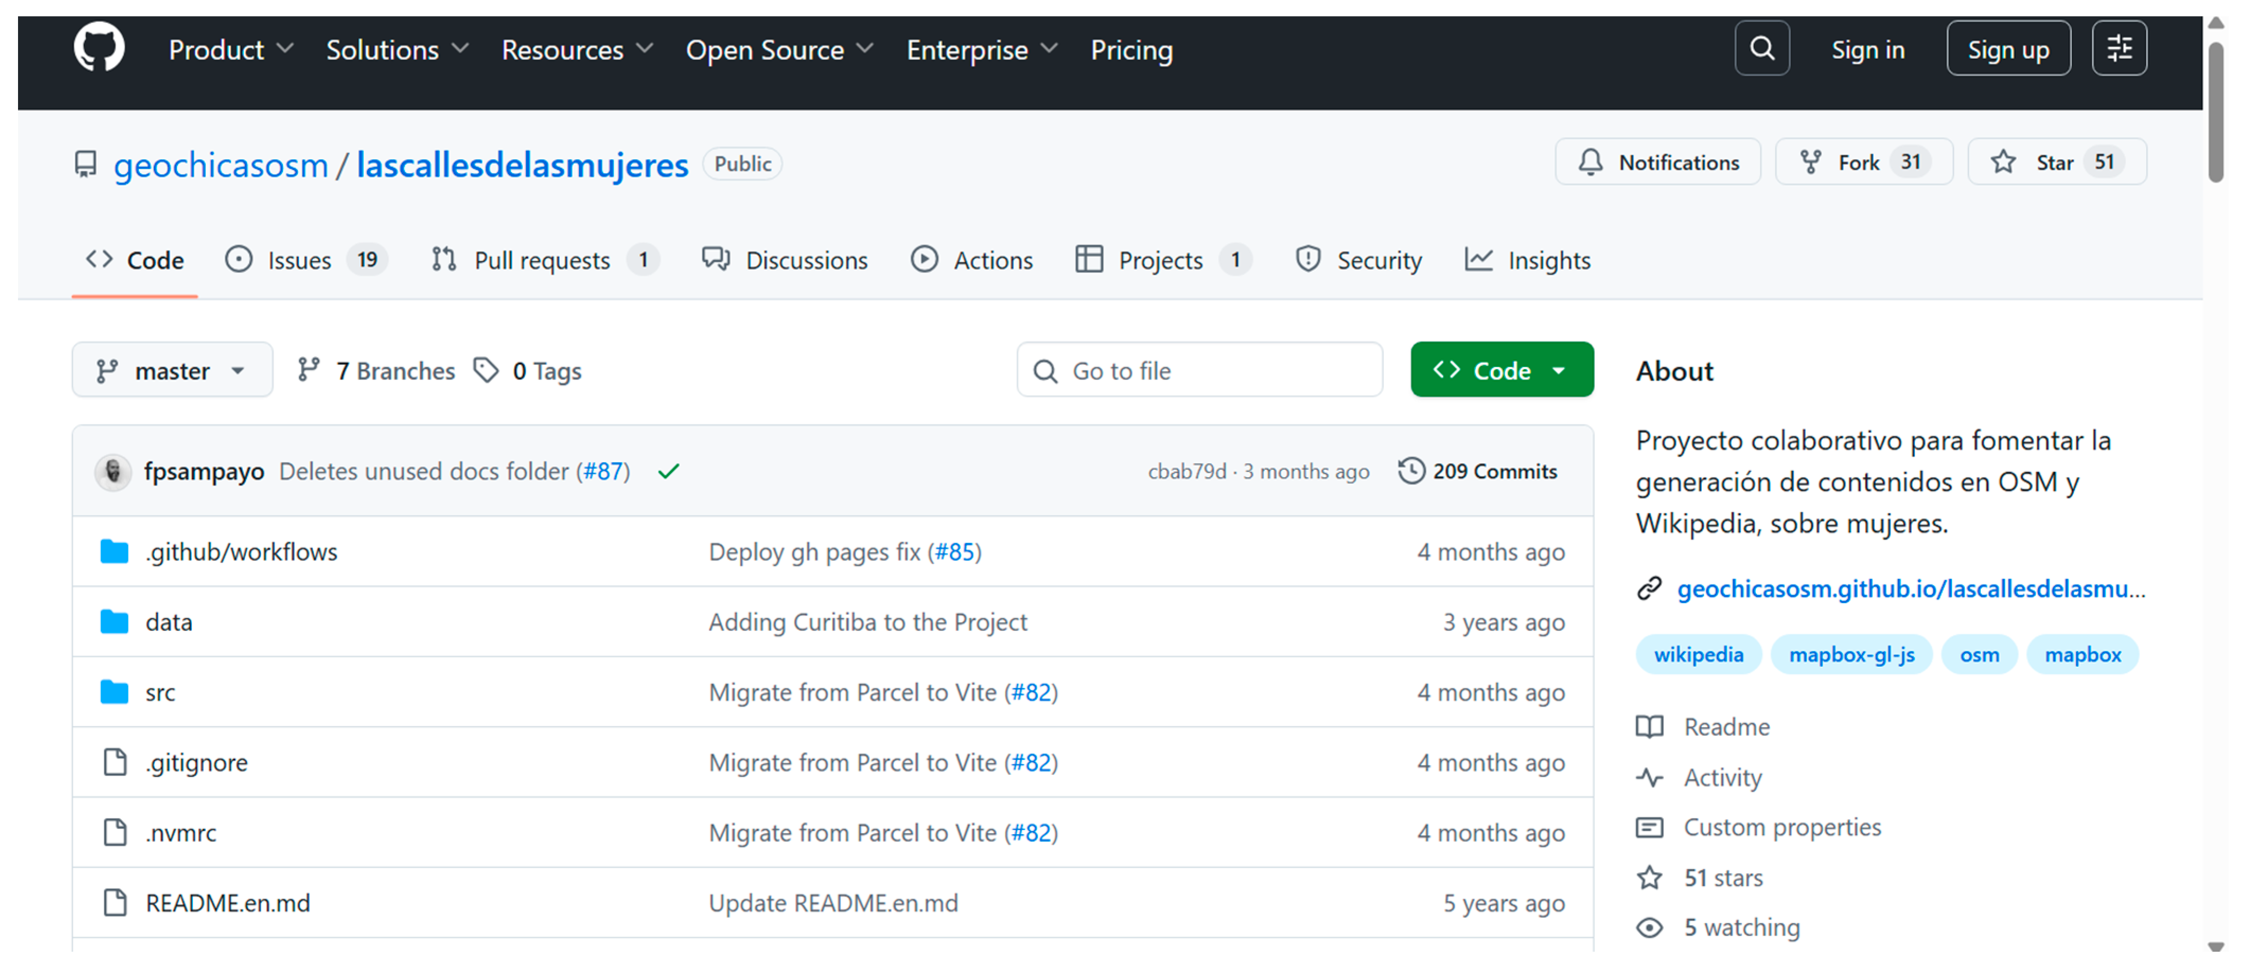Click the Go to file search field
The image size is (2242, 965).
point(1199,371)
